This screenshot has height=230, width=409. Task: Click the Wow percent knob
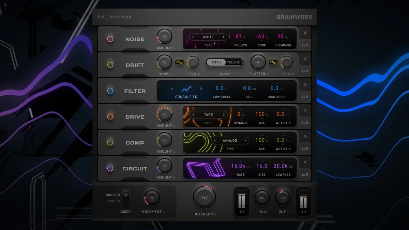(165, 62)
